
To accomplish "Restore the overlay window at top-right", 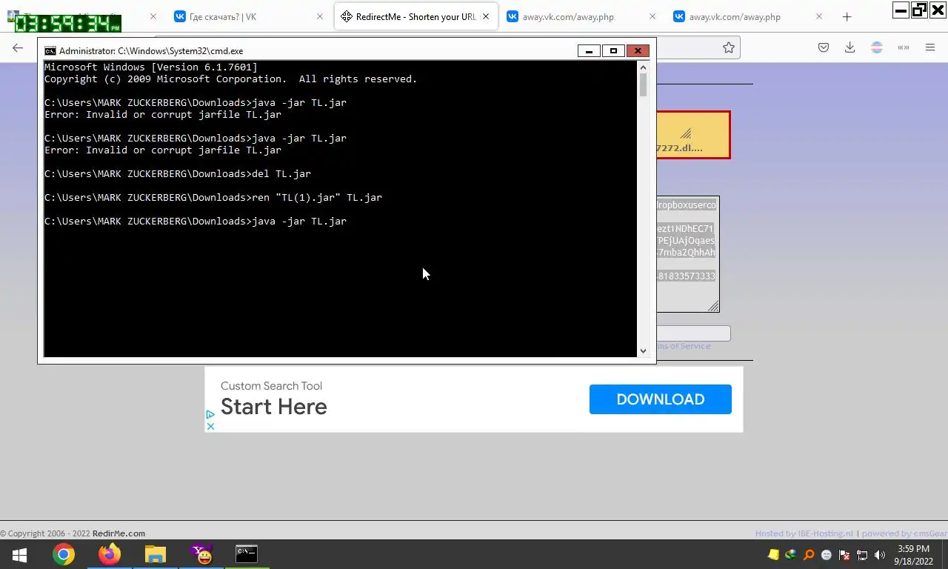I will click(x=919, y=10).
